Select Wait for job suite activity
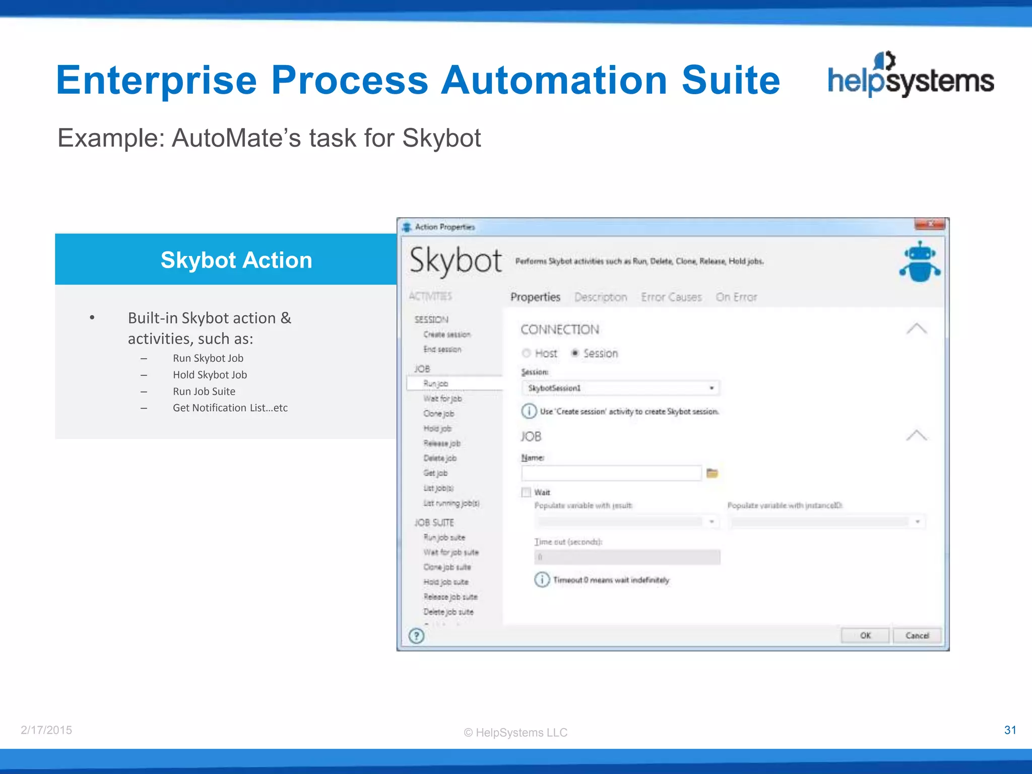The image size is (1032, 774). click(451, 552)
